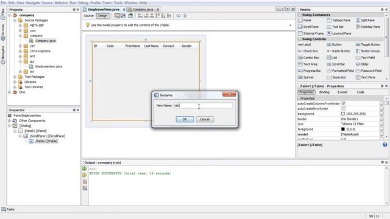The height and width of the screenshot is (219, 390).
Task: Pick Formatted Field palette control
Action: 341,71
